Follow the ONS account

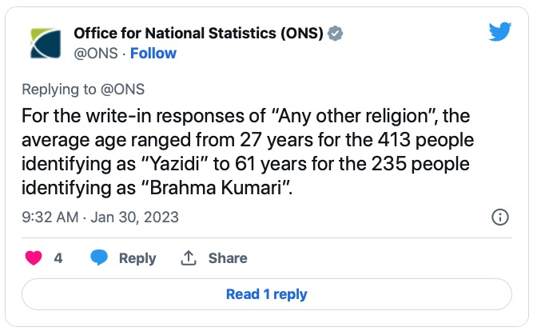153,54
